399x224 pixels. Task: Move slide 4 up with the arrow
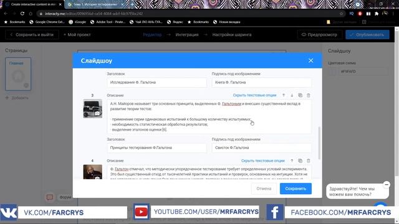pyautogui.click(x=292, y=161)
